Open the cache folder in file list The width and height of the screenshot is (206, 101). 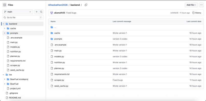click(x=57, y=33)
